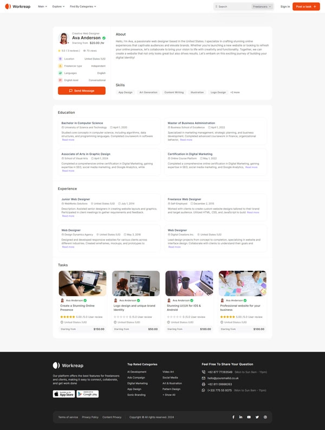Click in the Search input field
The height and width of the screenshot is (430, 325).
(x=232, y=6)
